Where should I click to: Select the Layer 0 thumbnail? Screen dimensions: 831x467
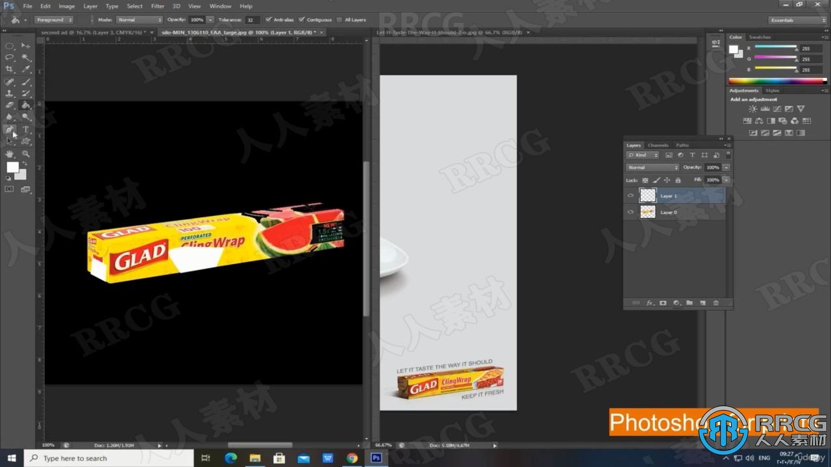pyautogui.click(x=647, y=211)
